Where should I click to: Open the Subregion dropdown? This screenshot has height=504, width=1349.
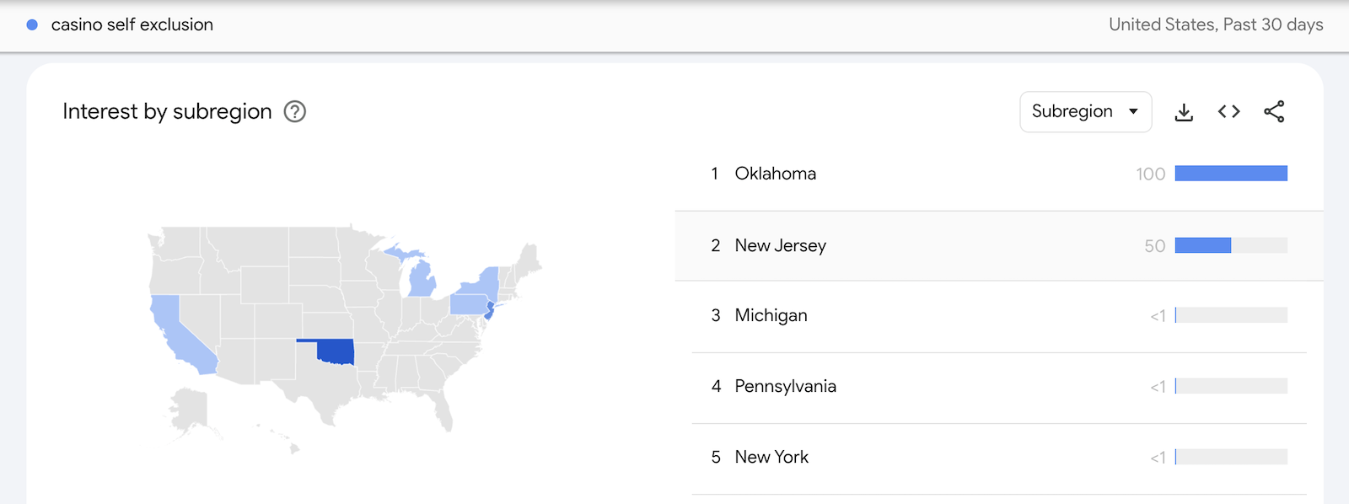point(1085,111)
